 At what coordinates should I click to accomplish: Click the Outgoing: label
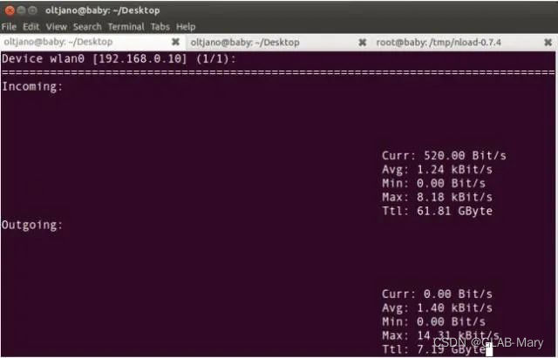32,225
